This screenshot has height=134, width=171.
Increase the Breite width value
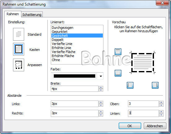click(101, 87)
